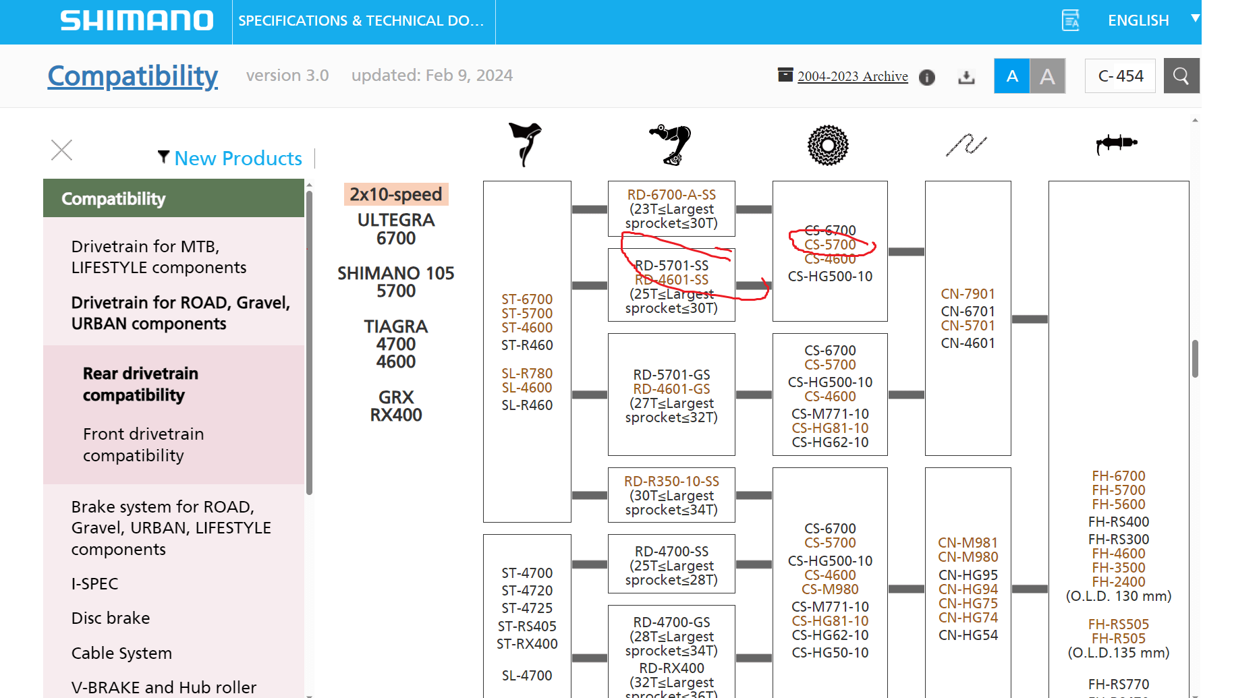Open RD-R350-10-SS derailleur link

tap(671, 482)
